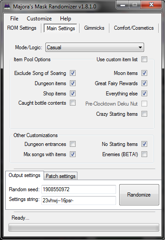165x240 pixels.
Task: Click the Randomize button
Action: [x=139, y=195]
